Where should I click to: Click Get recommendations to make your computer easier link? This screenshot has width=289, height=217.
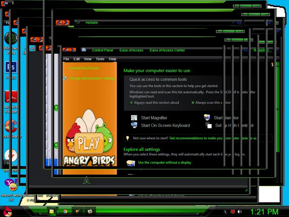coord(213,138)
